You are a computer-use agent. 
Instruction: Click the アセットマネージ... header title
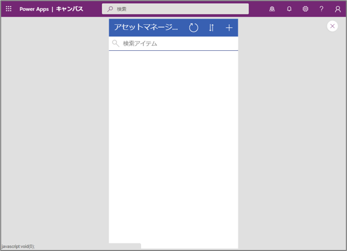(x=146, y=27)
